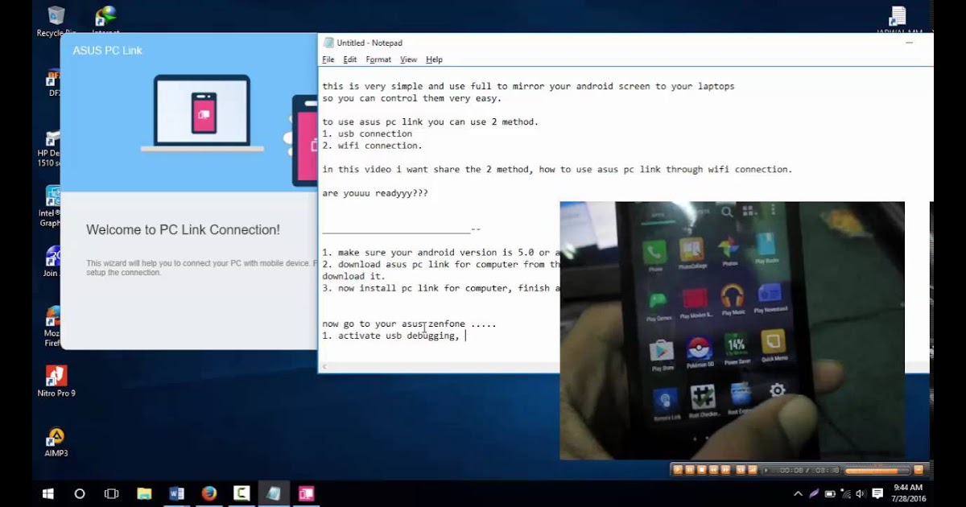Click the '2. wifi connection.' line
The image size is (966, 507).
click(x=372, y=146)
